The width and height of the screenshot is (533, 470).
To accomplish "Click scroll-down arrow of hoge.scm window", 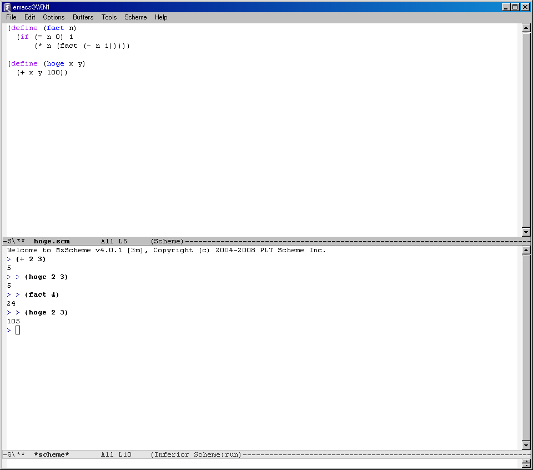I will click(x=526, y=232).
